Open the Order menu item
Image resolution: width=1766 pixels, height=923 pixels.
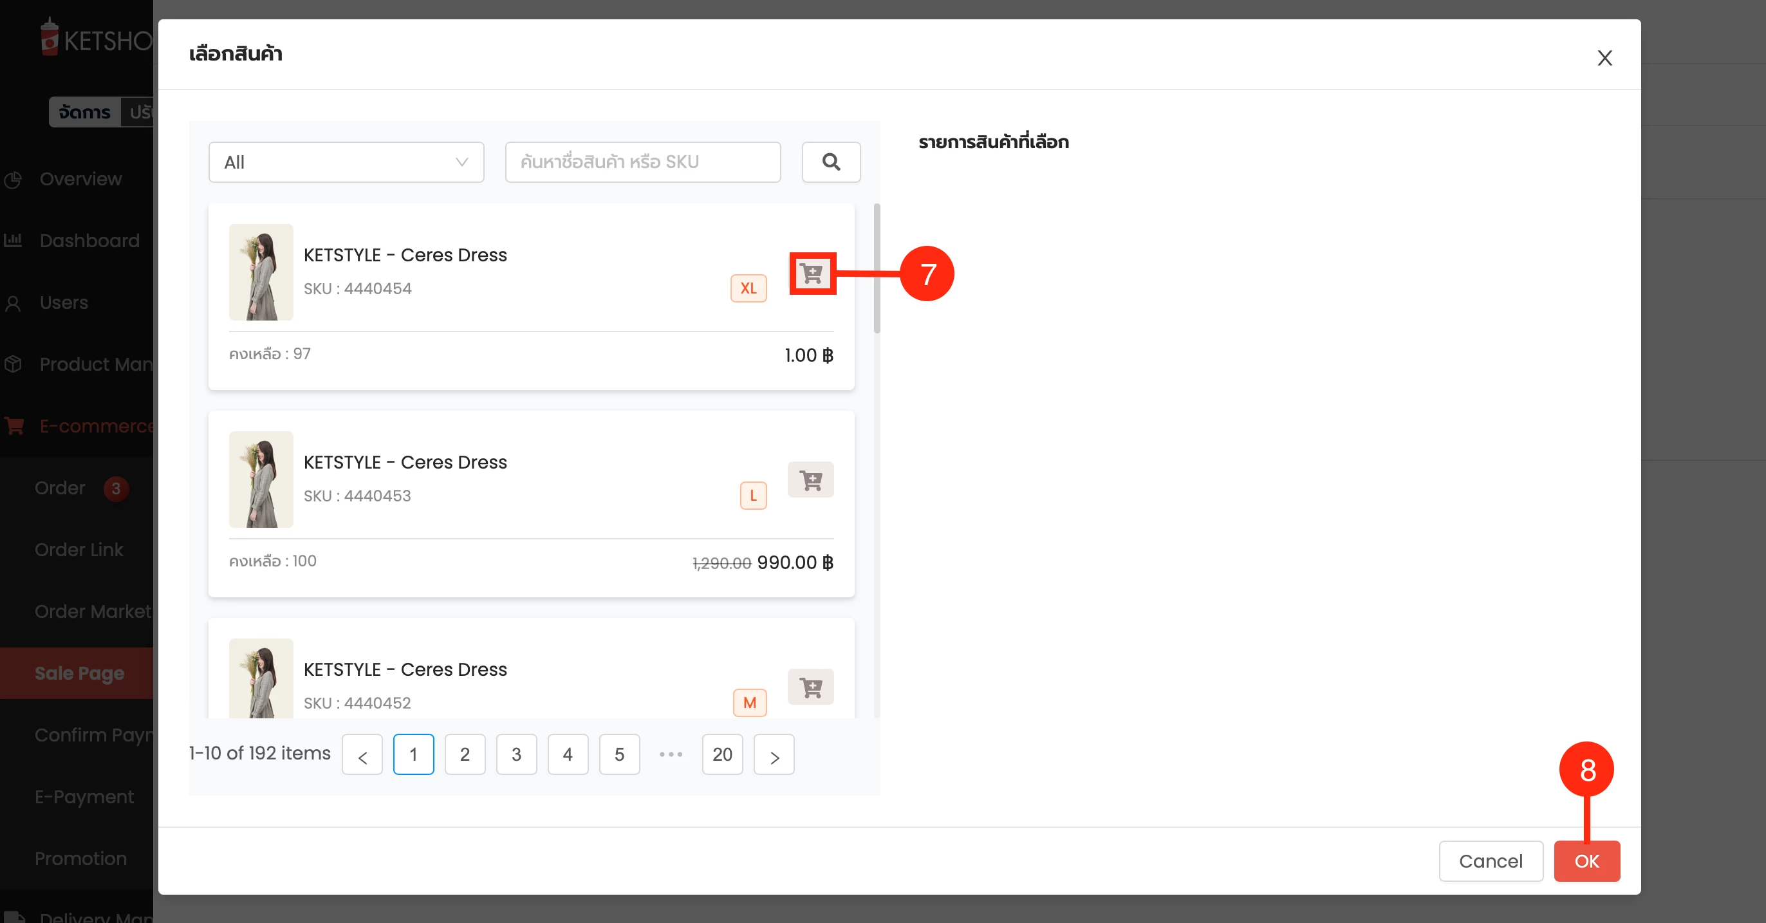coord(60,489)
